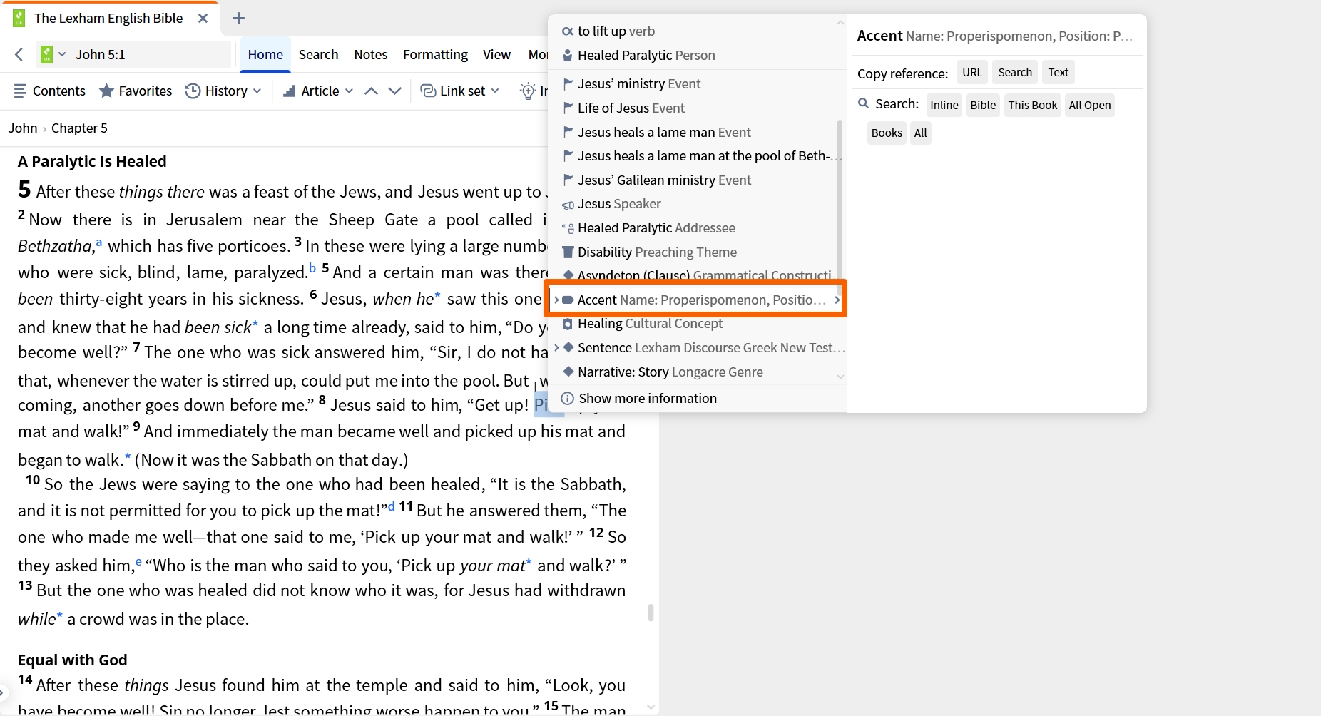The image size is (1321, 716).
Task: Copy reference as URL
Action: 971,72
